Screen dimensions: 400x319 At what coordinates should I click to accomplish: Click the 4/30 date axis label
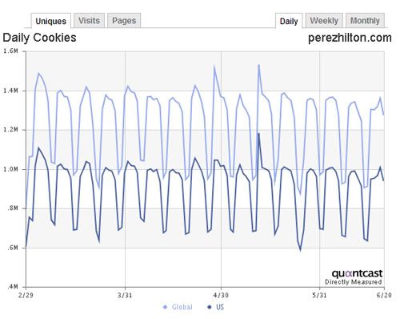(221, 295)
